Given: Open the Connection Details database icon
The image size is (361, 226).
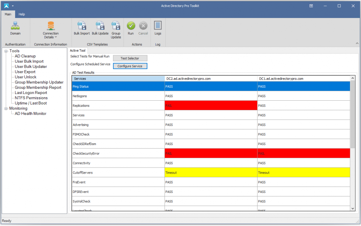Looking at the screenshot, I should (51, 26).
